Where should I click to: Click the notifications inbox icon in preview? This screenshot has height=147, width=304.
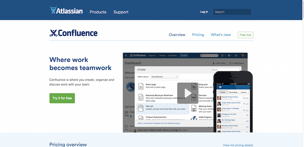(236, 56)
